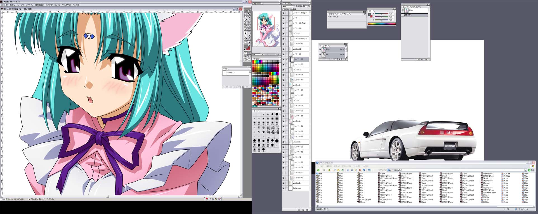538x214 pixels.
Task: Switch to the Actions tab in History palette
Action: click(415, 7)
